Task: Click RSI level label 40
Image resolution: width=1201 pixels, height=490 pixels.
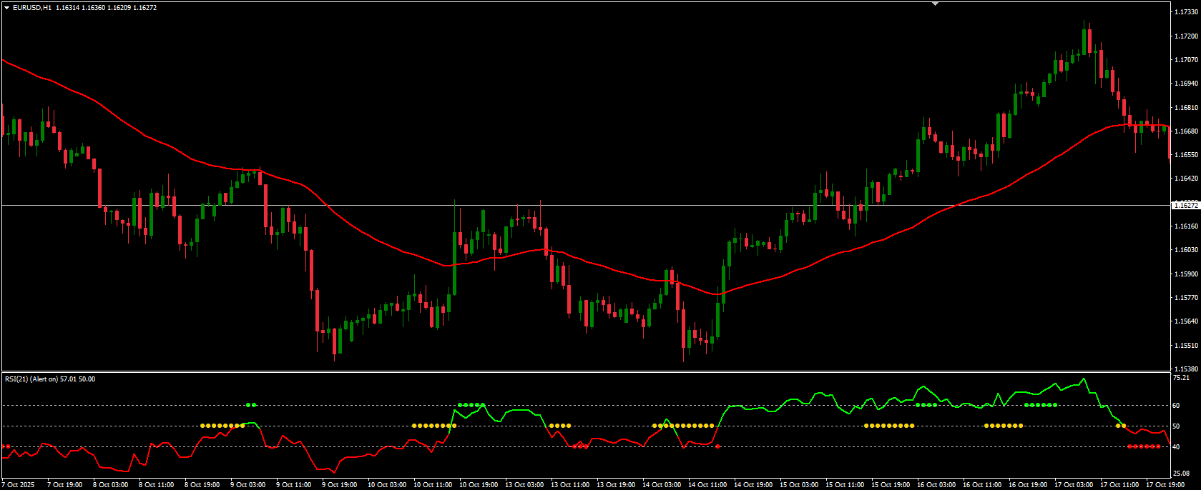Action: point(1176,447)
